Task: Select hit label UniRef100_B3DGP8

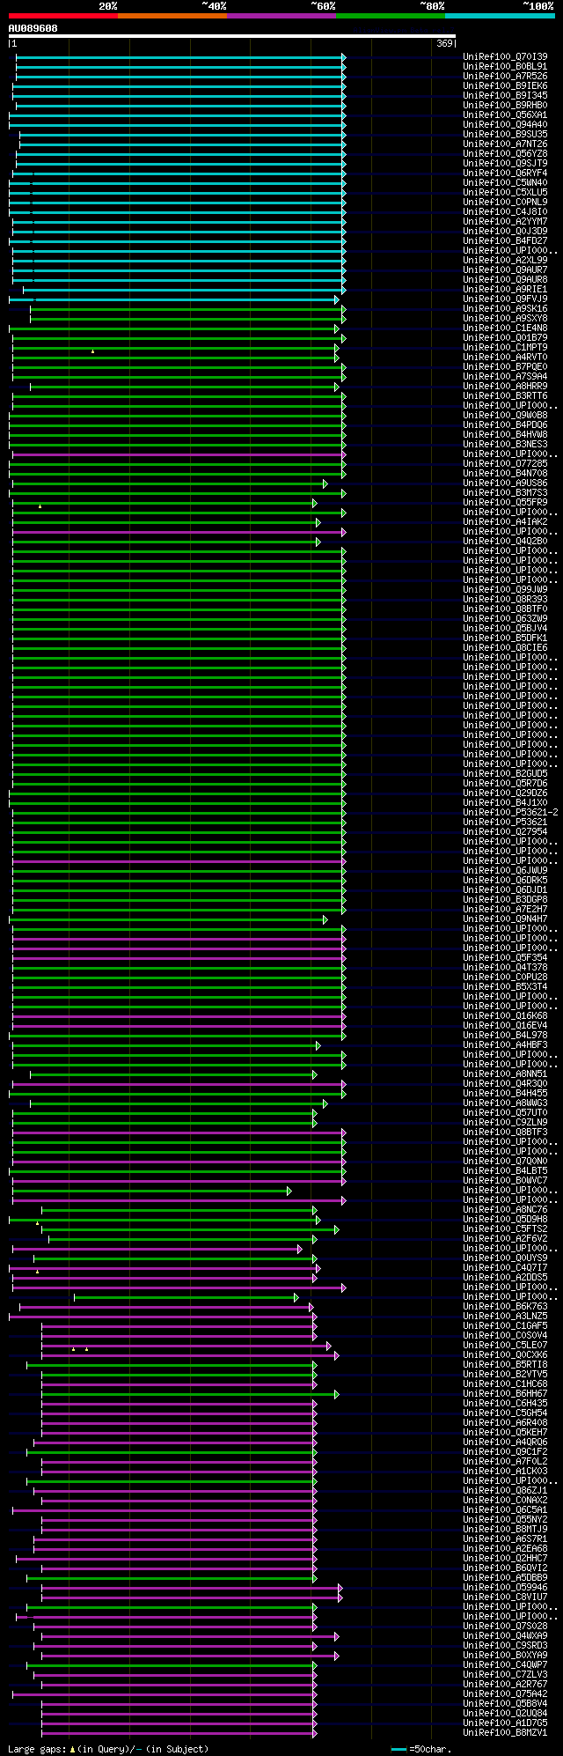Action: click(505, 899)
